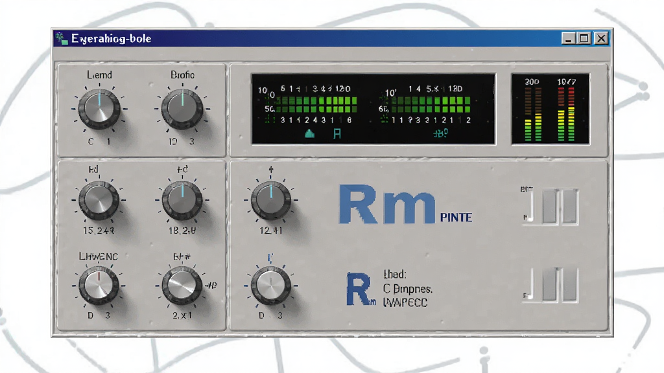664x373 pixels.
Task: Click the 'Lhed:' text
Action: pos(395,275)
